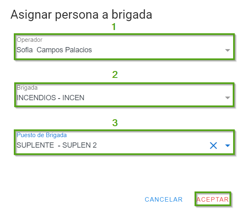Screen dimensions: 251x215
Task: Click the green step number 2
Action: 115,75
